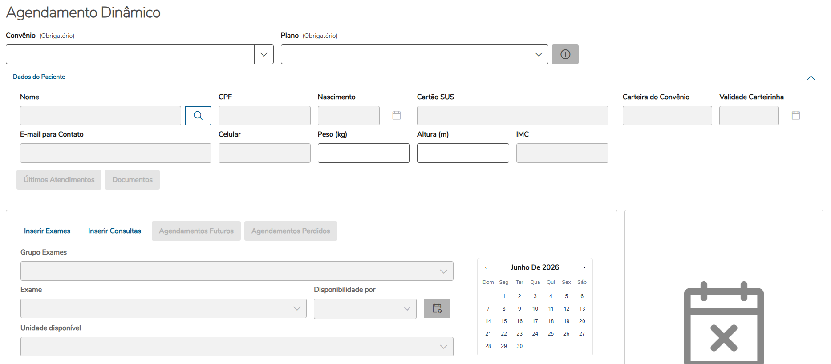Expand the Grupo Exames dropdown
The height and width of the screenshot is (364, 831).
pyautogui.click(x=444, y=271)
